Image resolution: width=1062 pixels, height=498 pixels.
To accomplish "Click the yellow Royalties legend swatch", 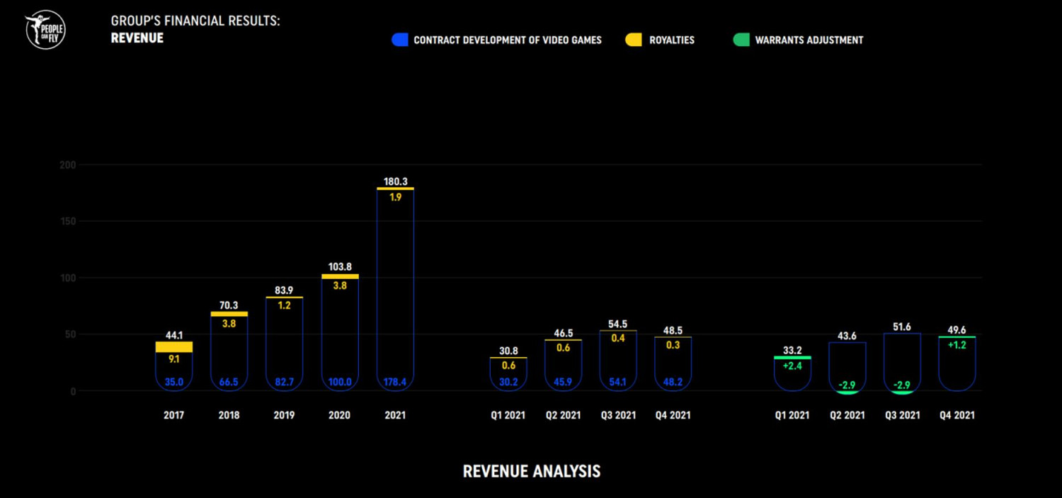I will tap(634, 40).
